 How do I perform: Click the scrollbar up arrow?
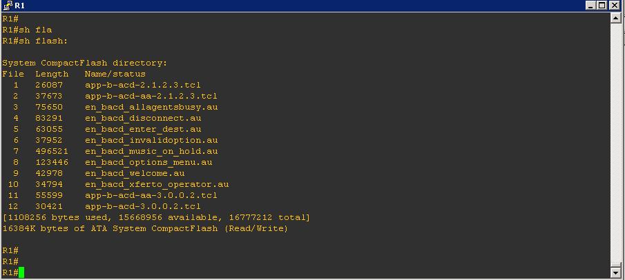615,18
